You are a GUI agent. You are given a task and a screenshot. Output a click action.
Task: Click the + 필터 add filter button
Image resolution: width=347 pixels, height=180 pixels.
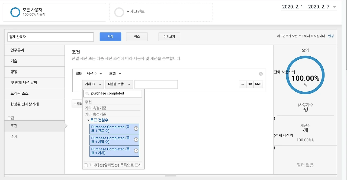pyautogui.click(x=77, y=104)
